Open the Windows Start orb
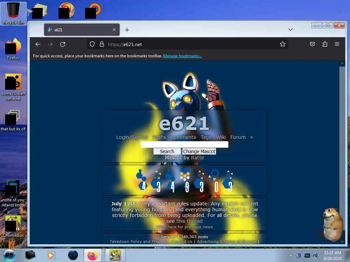350x262 pixels. click(9, 255)
